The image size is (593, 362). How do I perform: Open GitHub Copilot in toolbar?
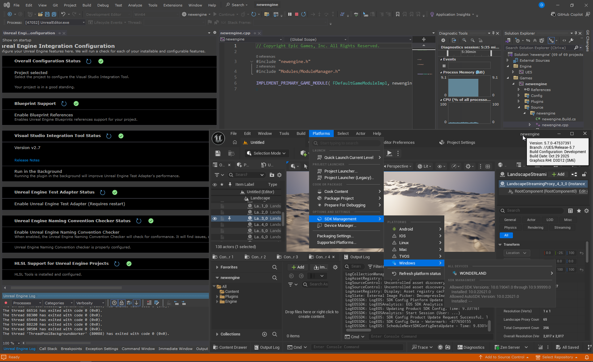tap(567, 14)
